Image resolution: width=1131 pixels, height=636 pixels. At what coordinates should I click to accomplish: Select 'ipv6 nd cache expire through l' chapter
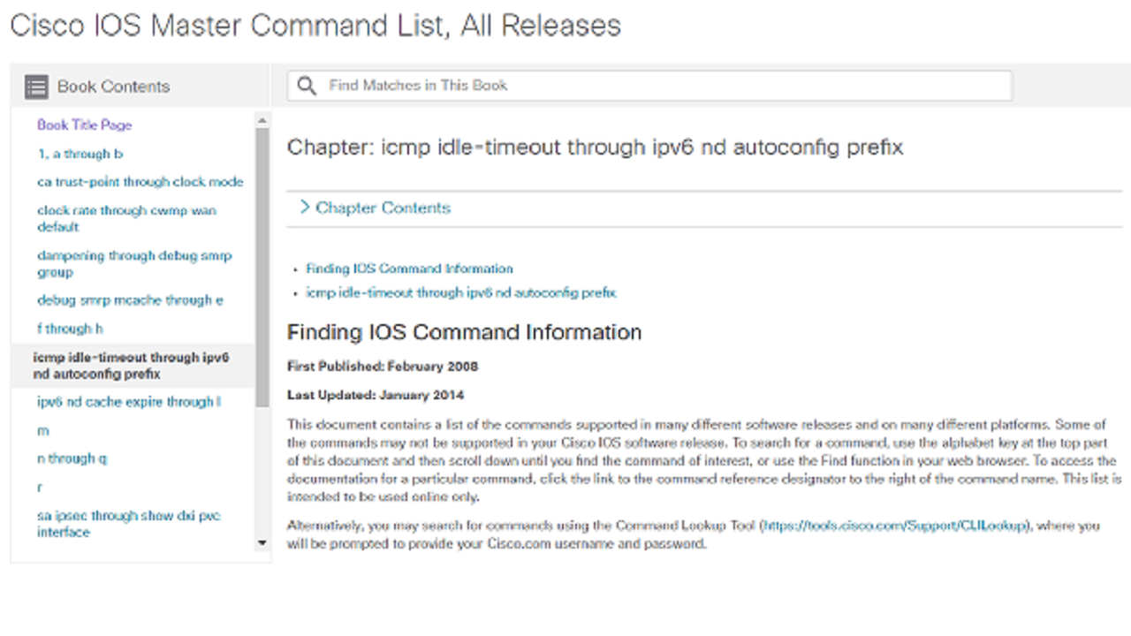(129, 402)
